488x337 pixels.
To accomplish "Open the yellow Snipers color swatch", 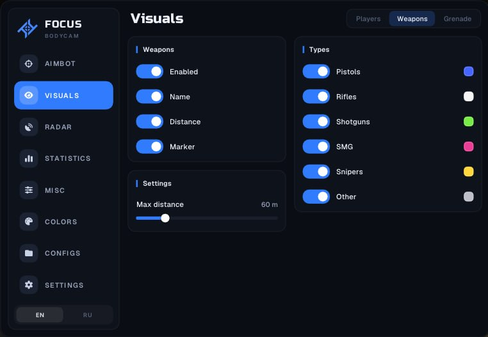I will 468,172.
